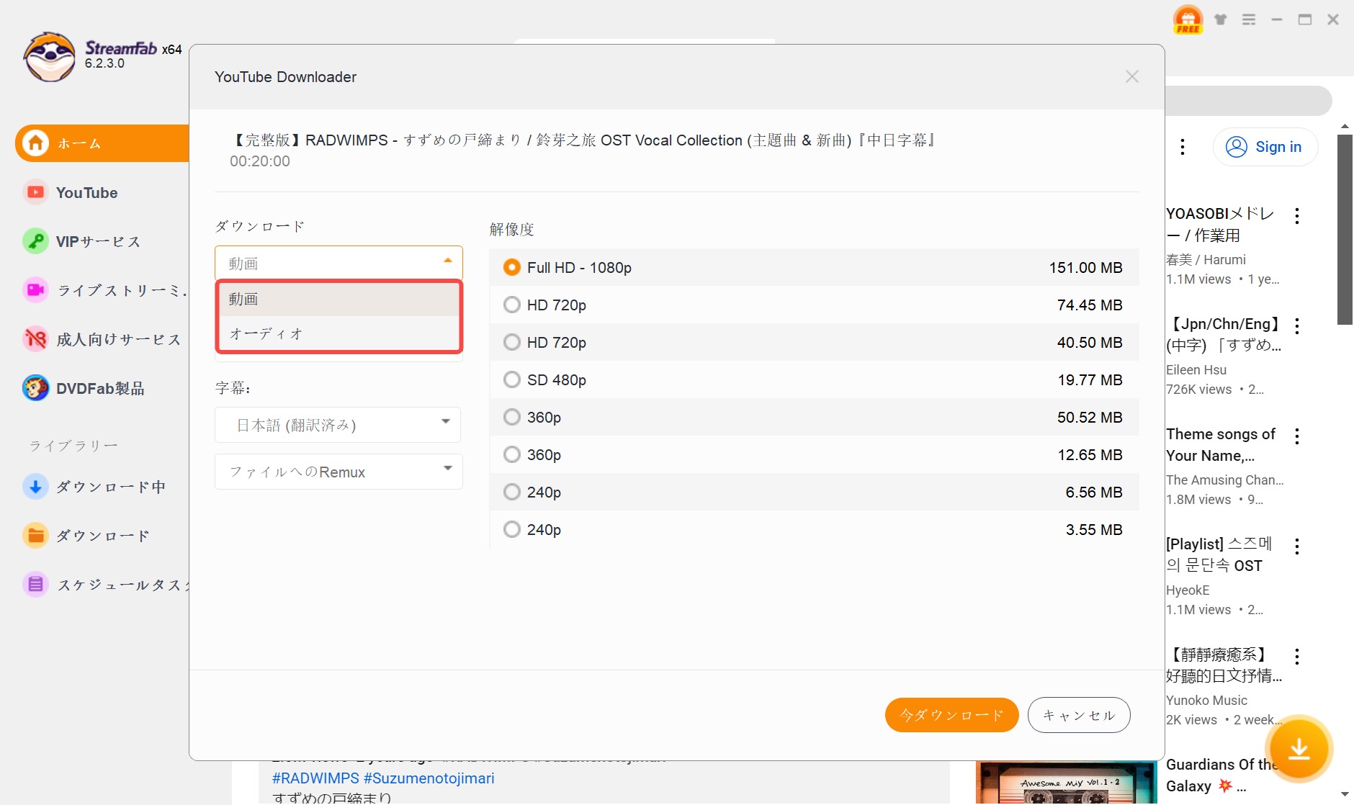Image resolution: width=1354 pixels, height=805 pixels.
Task: Click the orange floating download button
Action: coord(1299,749)
